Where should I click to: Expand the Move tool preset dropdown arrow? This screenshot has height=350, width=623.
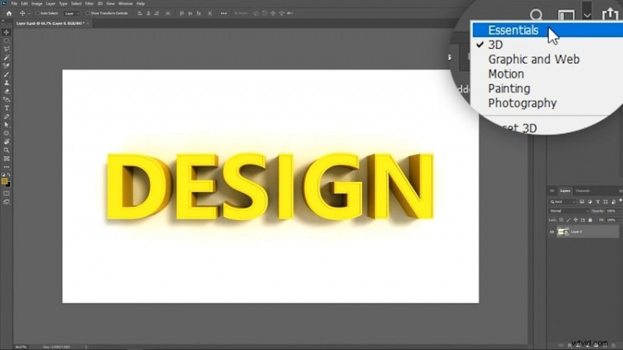(29, 13)
